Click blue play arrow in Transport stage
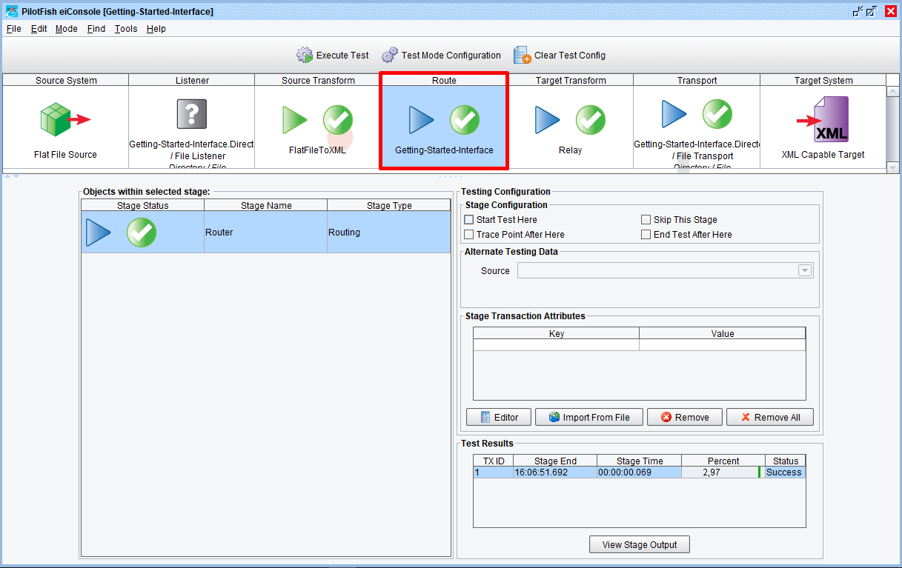The width and height of the screenshot is (902, 568). (674, 114)
